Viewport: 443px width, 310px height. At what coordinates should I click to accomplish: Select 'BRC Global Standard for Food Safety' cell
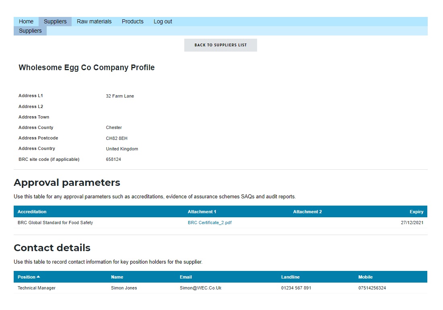[x=55, y=223]
